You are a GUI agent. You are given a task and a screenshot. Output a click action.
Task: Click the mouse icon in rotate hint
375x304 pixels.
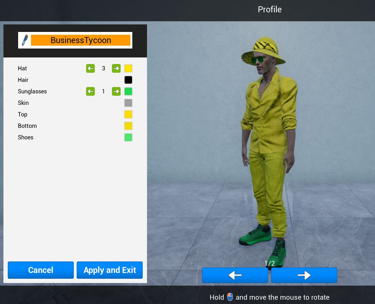pos(230,297)
